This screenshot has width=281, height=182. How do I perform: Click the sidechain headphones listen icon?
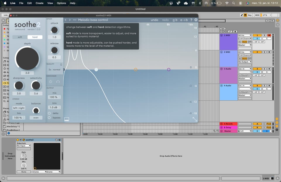pyautogui.click(x=58, y=82)
